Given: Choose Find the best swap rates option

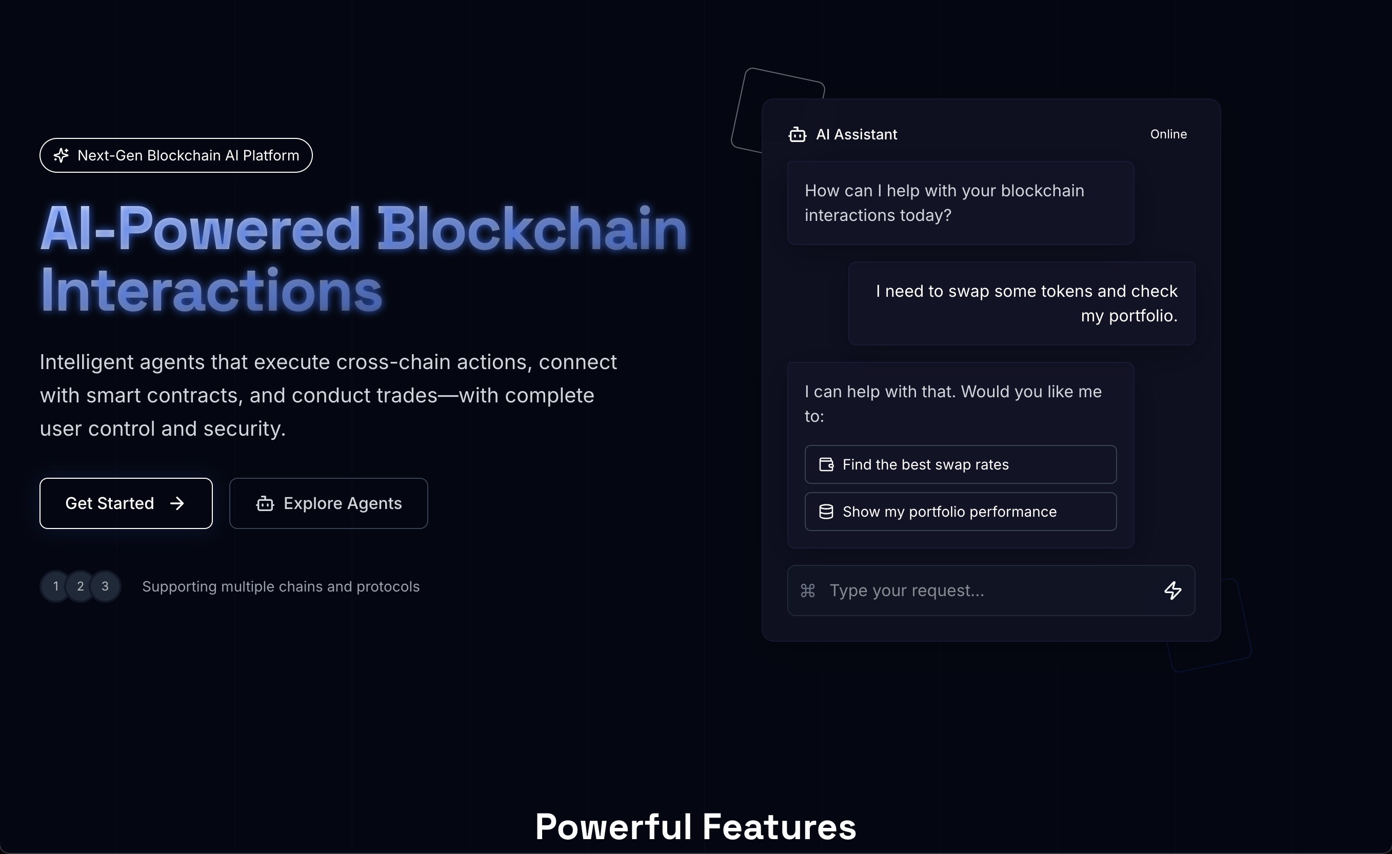Looking at the screenshot, I should point(960,464).
